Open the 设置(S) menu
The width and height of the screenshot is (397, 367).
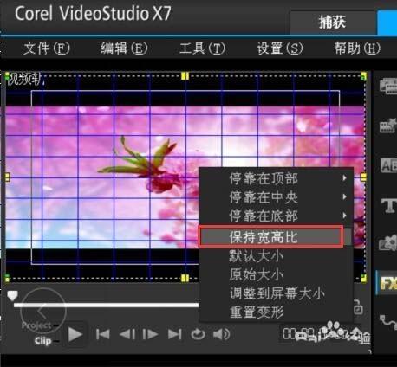(x=280, y=48)
